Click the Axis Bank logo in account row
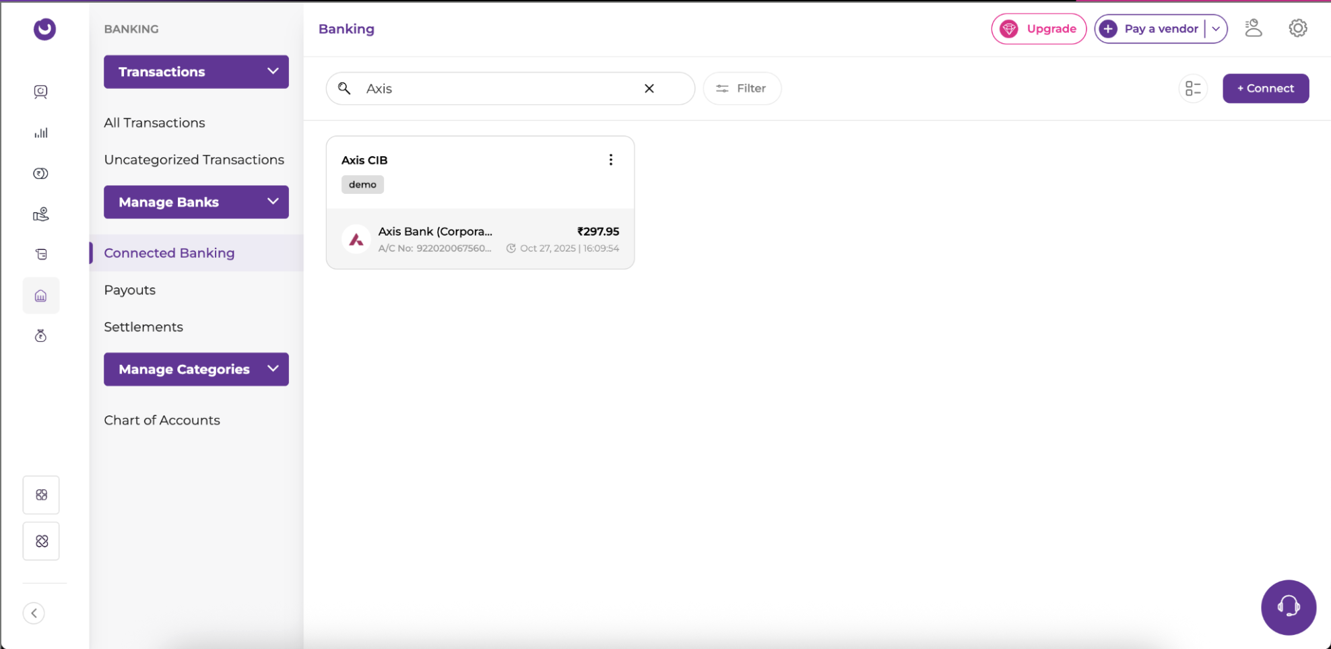 point(356,239)
